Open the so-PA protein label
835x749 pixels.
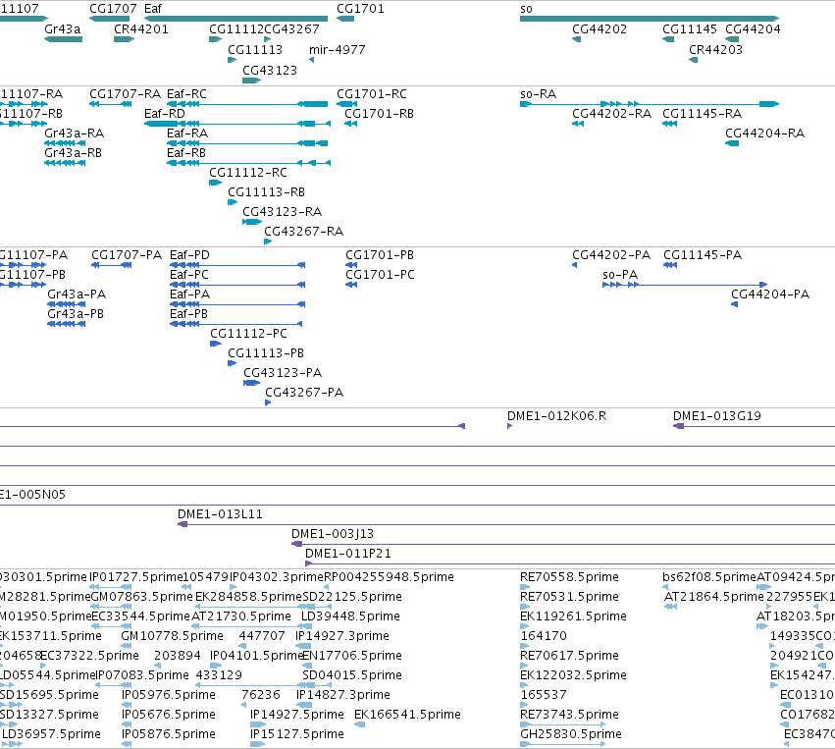tap(620, 275)
